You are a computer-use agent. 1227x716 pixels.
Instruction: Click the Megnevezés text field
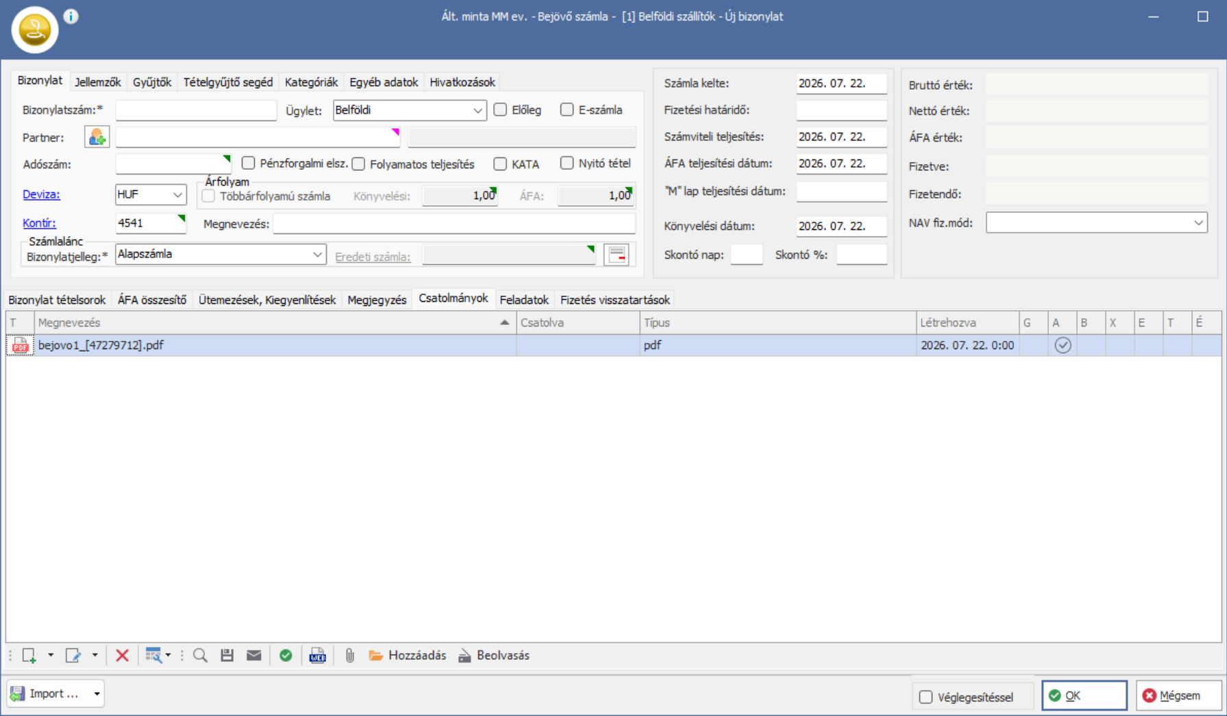point(454,224)
